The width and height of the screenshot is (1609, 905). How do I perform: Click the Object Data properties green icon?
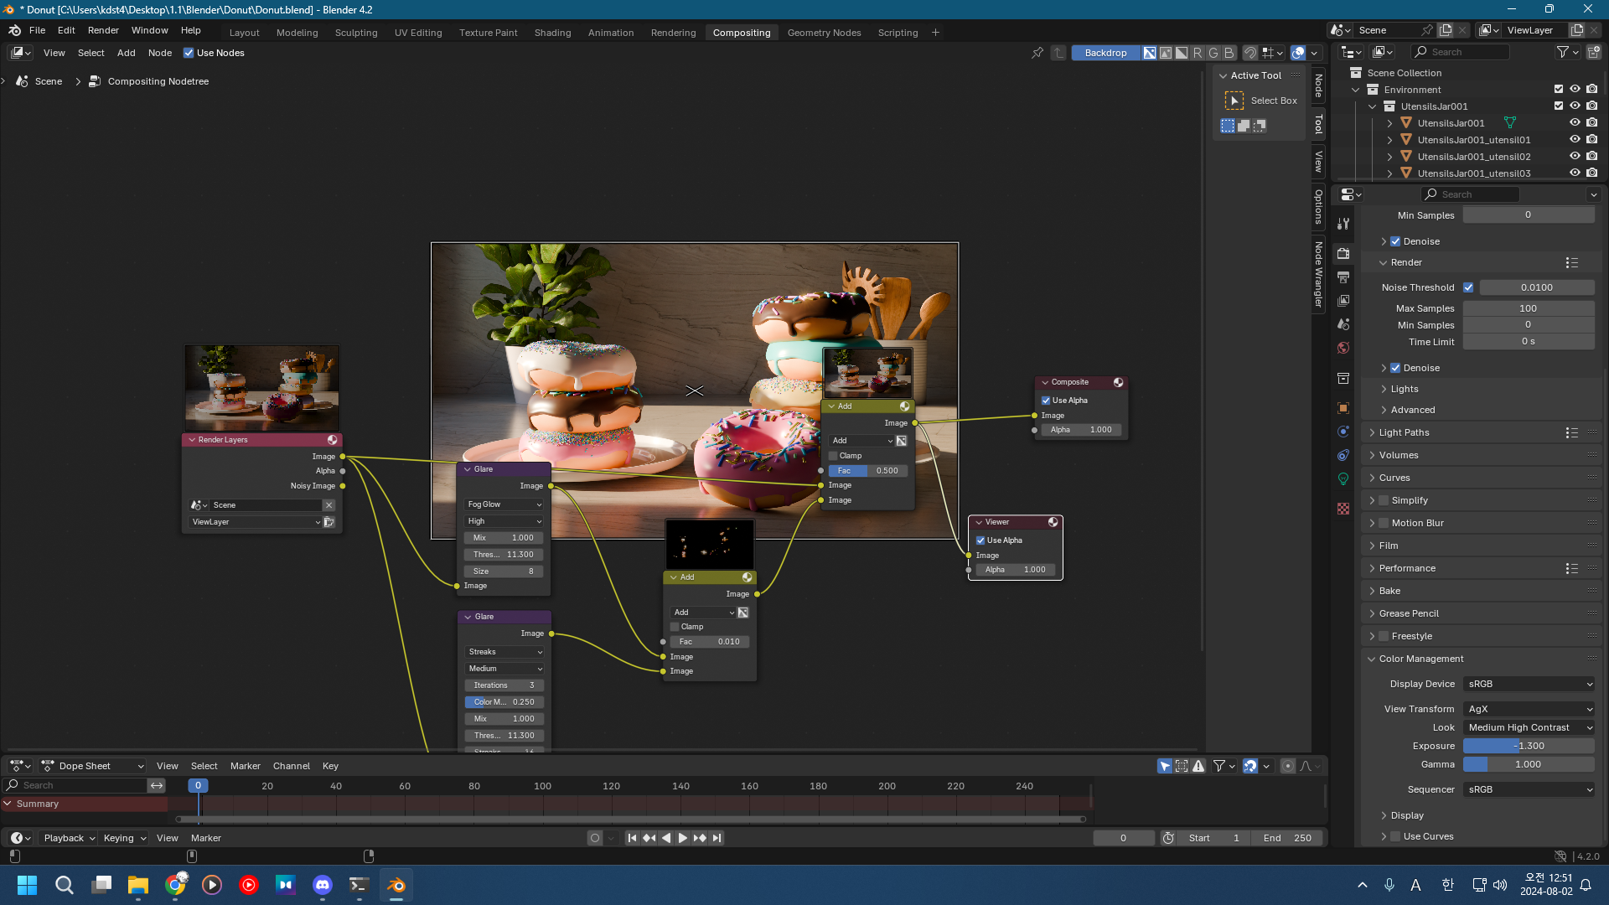tap(1343, 478)
